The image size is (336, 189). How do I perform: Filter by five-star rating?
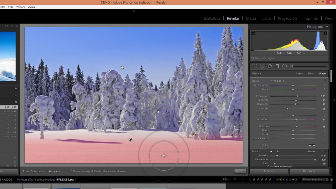click(x=270, y=180)
